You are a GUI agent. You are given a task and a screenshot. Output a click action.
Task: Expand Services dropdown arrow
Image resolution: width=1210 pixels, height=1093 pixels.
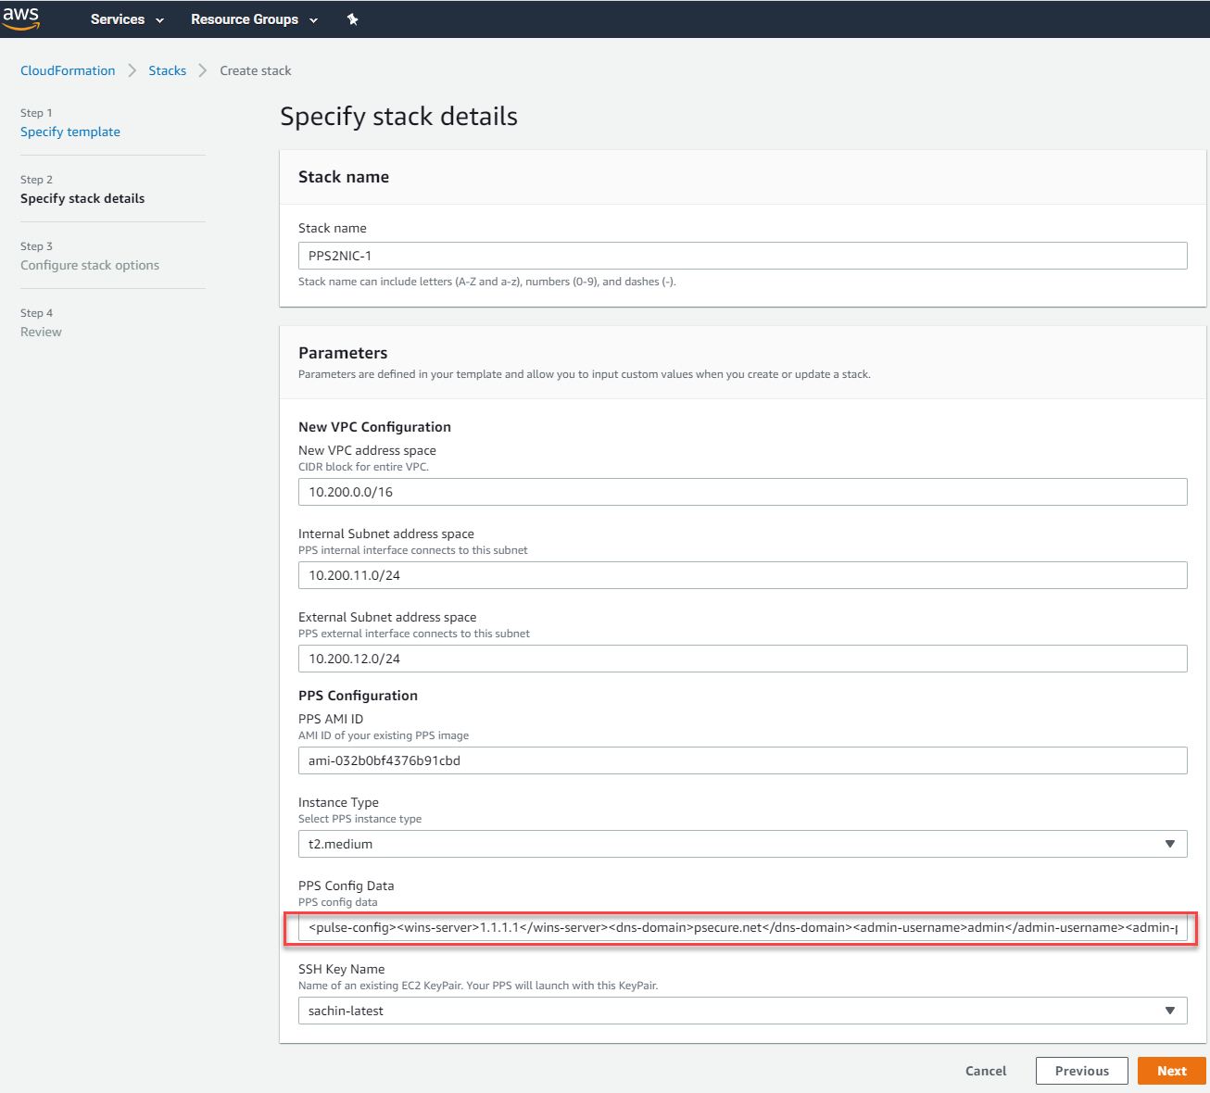159,20
